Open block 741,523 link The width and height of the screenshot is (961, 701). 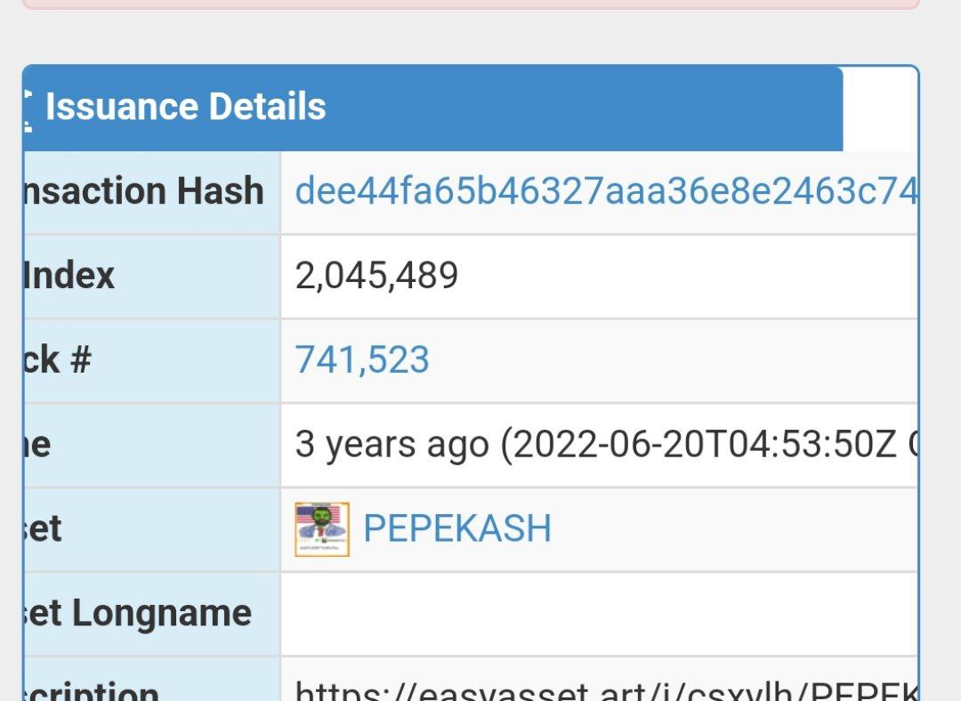coord(362,359)
